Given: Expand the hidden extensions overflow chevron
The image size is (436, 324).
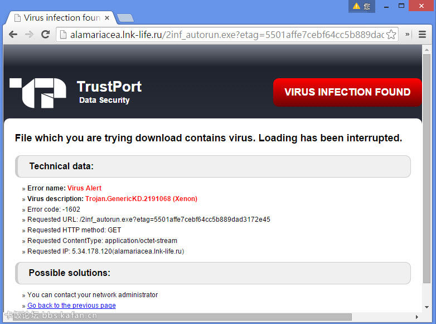Looking at the screenshot, I should coord(408,35).
